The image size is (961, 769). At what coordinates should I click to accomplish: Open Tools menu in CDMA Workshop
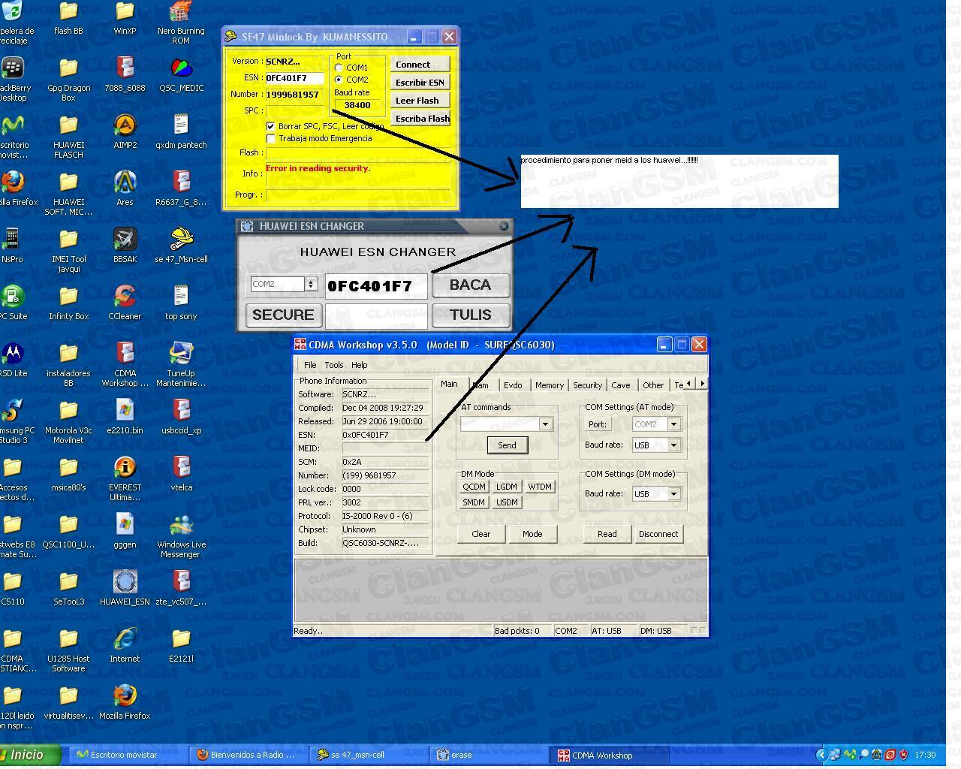coord(334,365)
